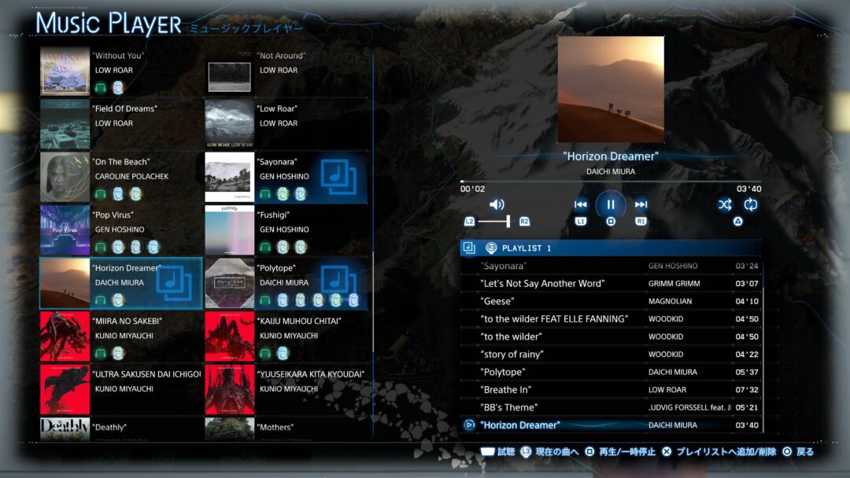
Task: Click the playlist icon on Polytope tile
Action: 338,282
